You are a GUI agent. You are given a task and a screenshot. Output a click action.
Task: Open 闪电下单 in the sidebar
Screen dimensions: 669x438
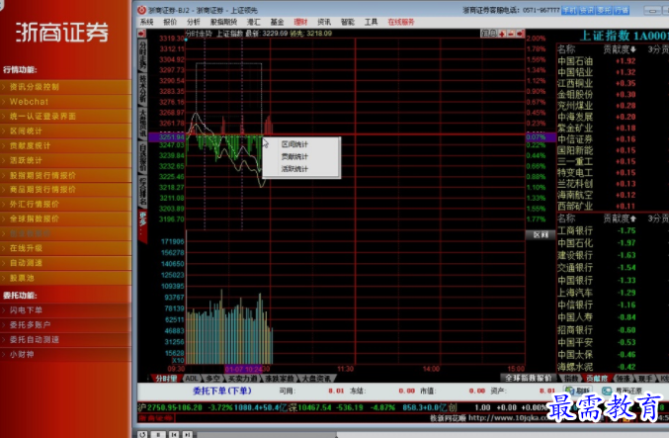[65, 310]
